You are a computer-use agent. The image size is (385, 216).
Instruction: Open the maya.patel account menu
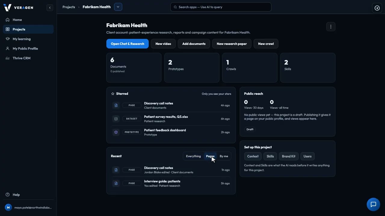(x=29, y=208)
